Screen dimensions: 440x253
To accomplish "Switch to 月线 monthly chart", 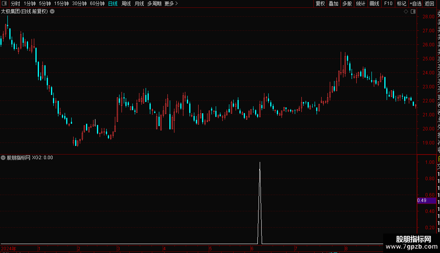I will (x=139, y=4).
